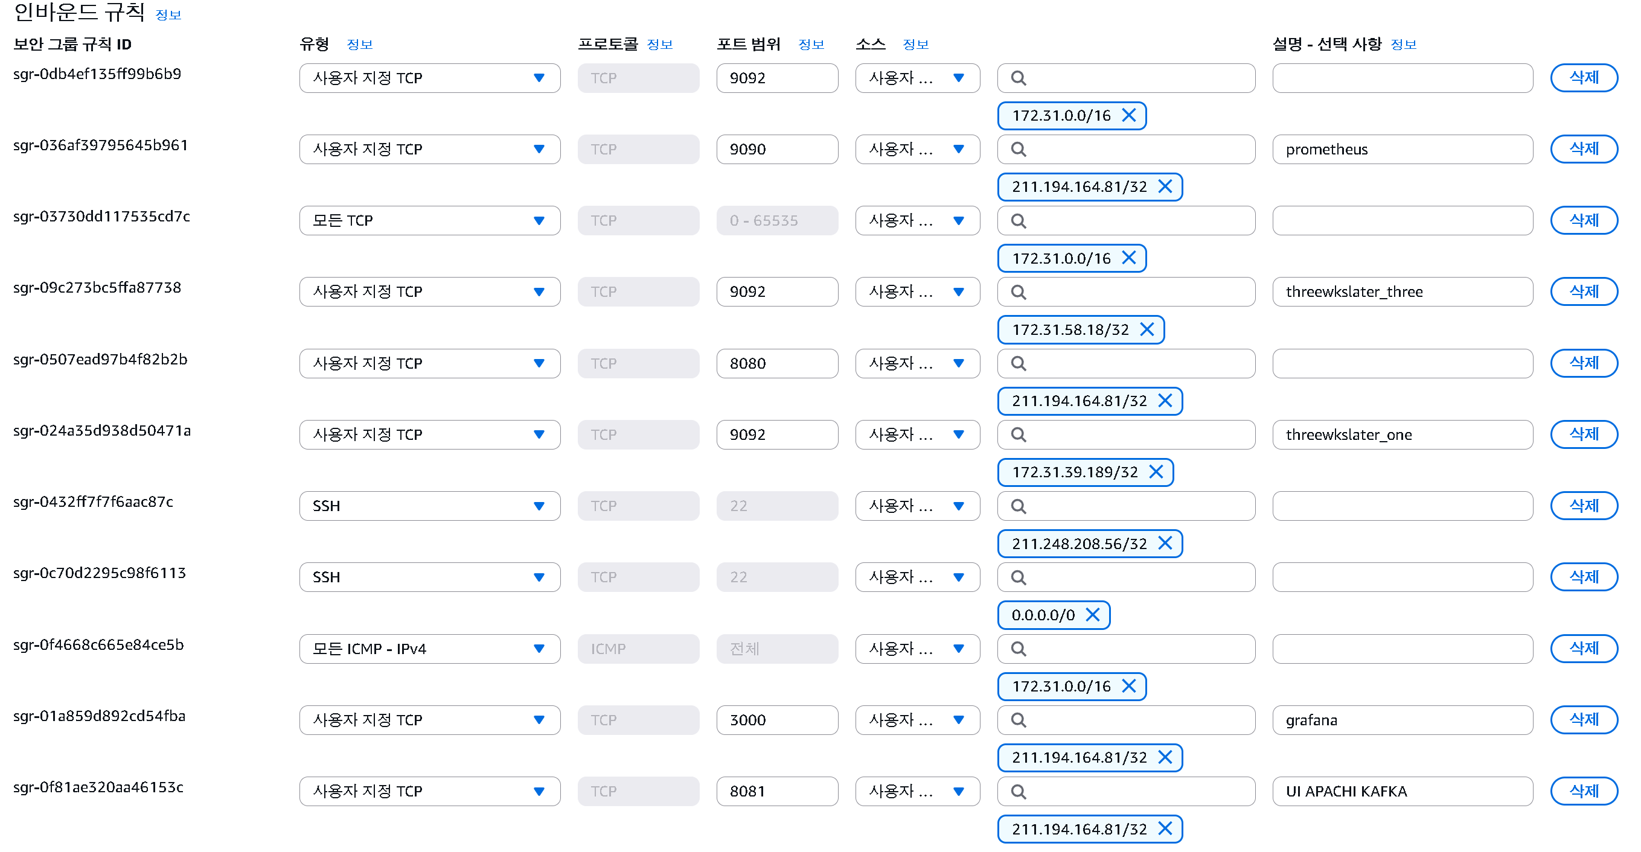
Task: Delete SSH rule sgr-0c70d2295c98f6113
Action: [x=1584, y=577]
